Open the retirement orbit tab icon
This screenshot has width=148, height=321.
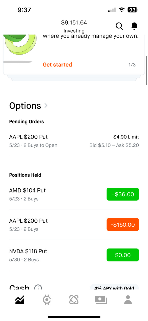(x=74, y=300)
